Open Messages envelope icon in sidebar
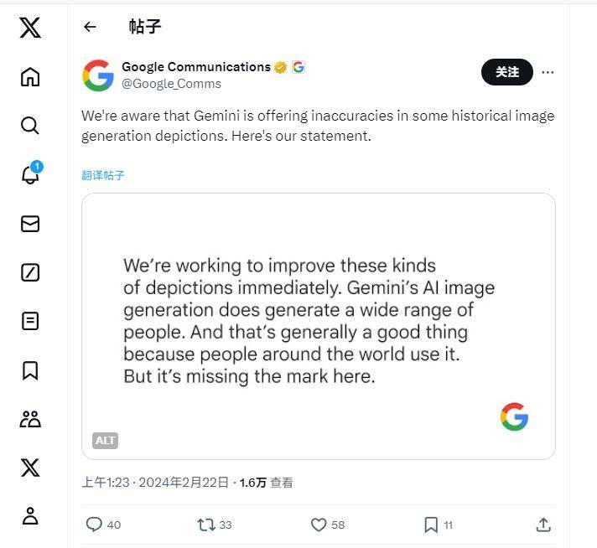The height and width of the screenshot is (548, 597). click(30, 224)
